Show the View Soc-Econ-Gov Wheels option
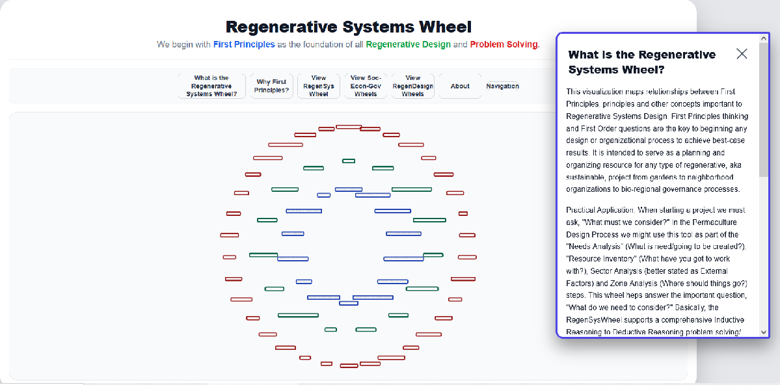Viewport: 780px width, 385px height. coord(366,86)
